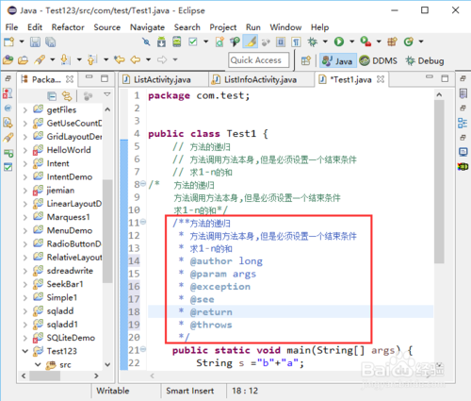The height and width of the screenshot is (401, 471).
Task: Click the Back navigation arrow icon
Action: click(x=136, y=59)
